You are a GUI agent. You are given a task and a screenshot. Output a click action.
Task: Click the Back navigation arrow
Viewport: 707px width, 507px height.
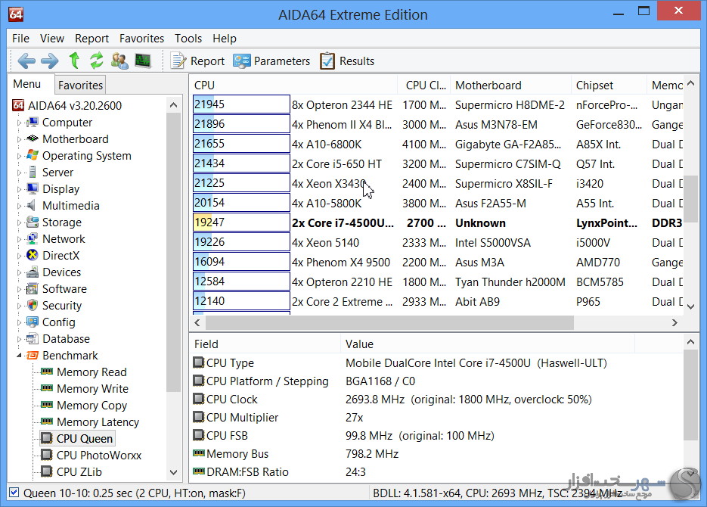(26, 61)
